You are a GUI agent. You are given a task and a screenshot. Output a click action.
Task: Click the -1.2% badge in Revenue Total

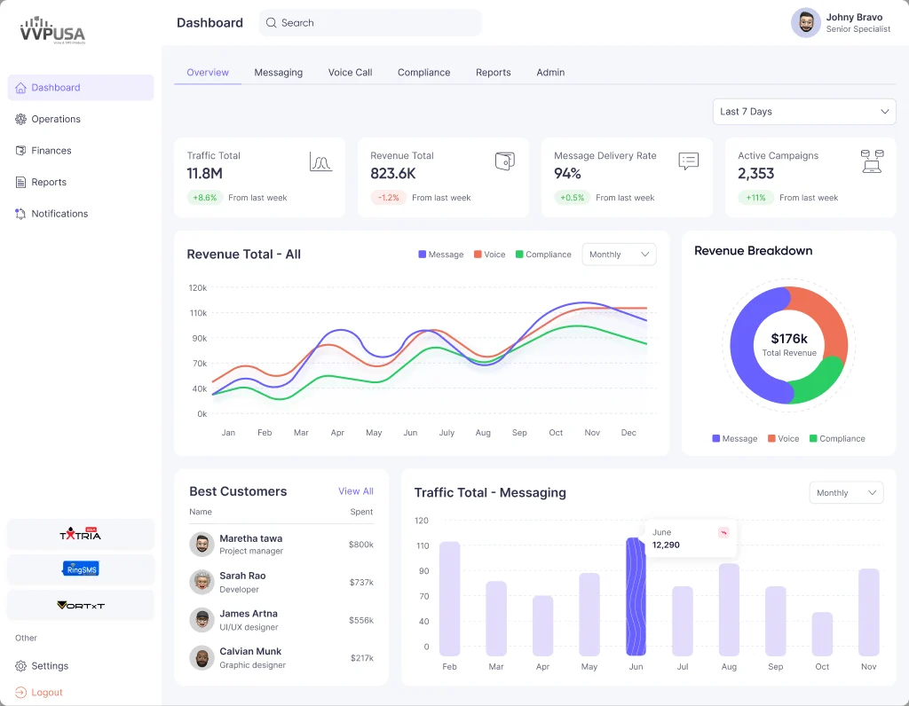click(x=389, y=198)
